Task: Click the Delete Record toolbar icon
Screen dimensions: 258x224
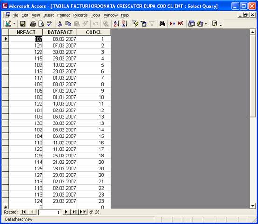Action: tap(181, 24)
